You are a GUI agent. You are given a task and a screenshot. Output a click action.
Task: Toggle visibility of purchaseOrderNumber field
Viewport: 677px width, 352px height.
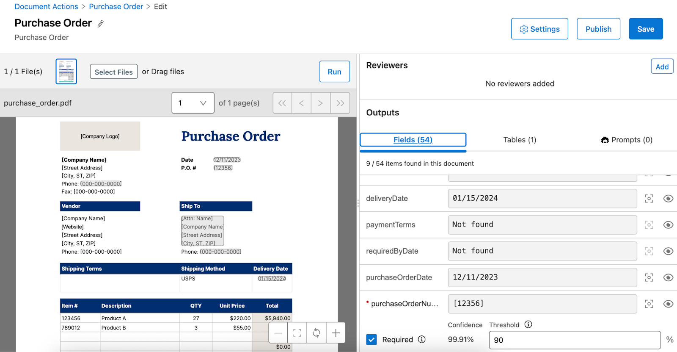(668, 304)
